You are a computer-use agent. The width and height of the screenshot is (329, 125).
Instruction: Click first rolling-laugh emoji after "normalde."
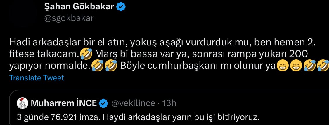tap(96, 66)
